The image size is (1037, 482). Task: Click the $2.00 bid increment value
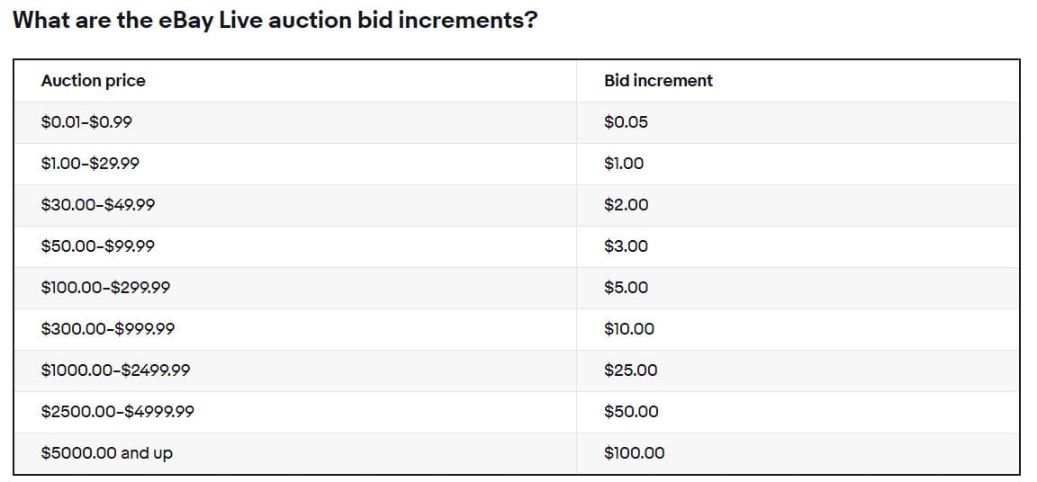(x=626, y=205)
